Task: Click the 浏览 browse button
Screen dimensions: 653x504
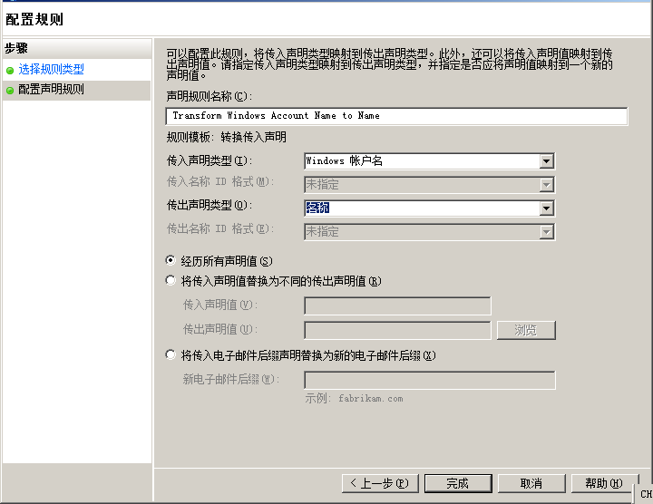Action: click(526, 331)
